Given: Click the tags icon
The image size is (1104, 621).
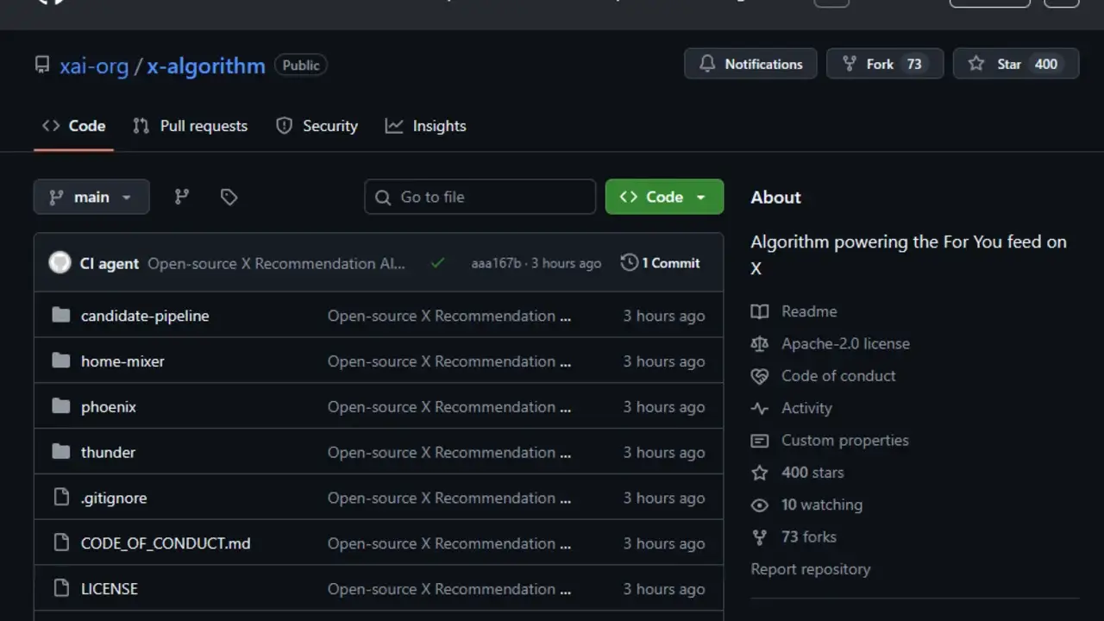Looking at the screenshot, I should click(x=229, y=197).
